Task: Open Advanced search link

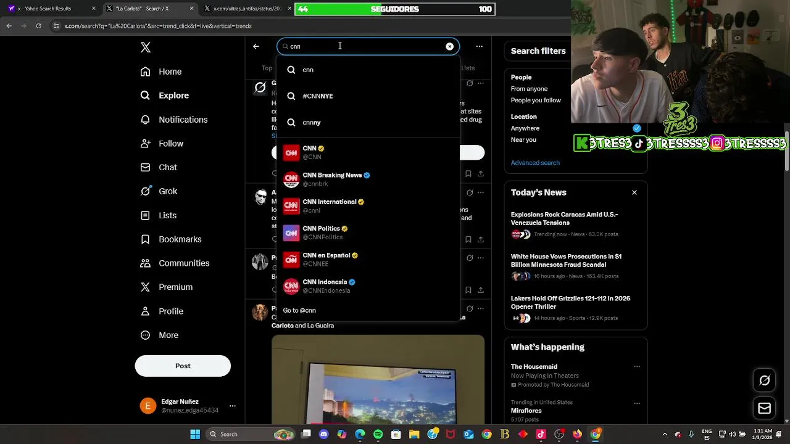Action: tap(535, 163)
